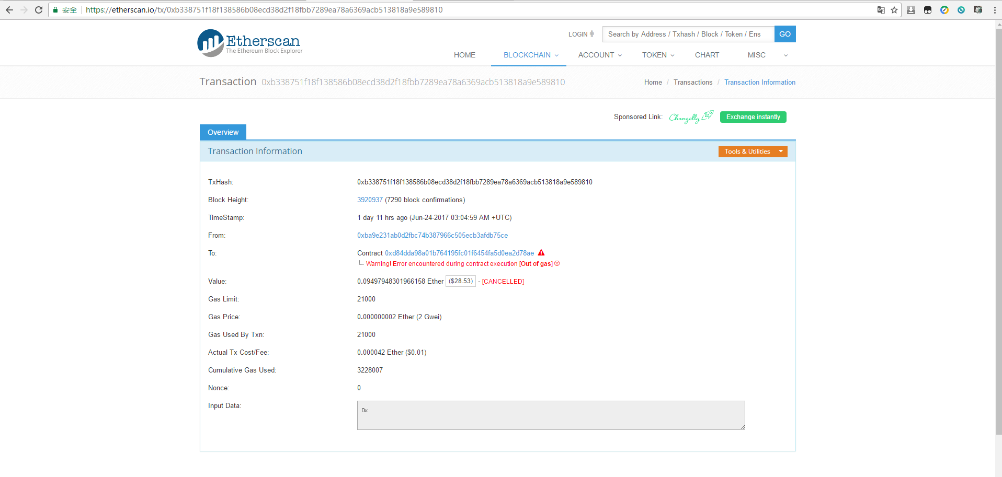Expand the BLOCKCHAIN menu
The image size is (1002, 477).
(531, 55)
